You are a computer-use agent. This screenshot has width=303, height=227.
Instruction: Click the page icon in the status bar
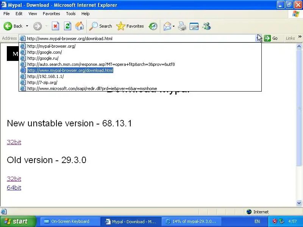(4, 211)
